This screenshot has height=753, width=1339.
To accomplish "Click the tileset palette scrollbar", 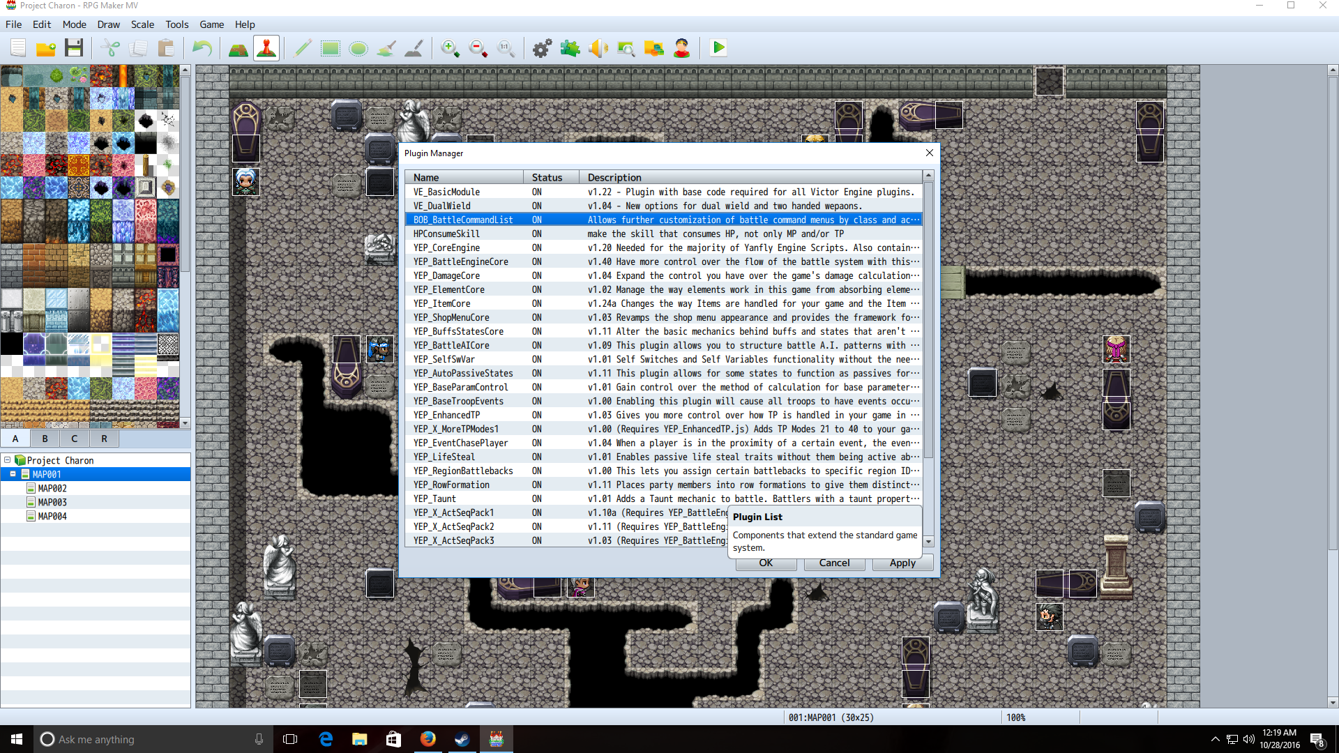I will pyautogui.click(x=186, y=246).
